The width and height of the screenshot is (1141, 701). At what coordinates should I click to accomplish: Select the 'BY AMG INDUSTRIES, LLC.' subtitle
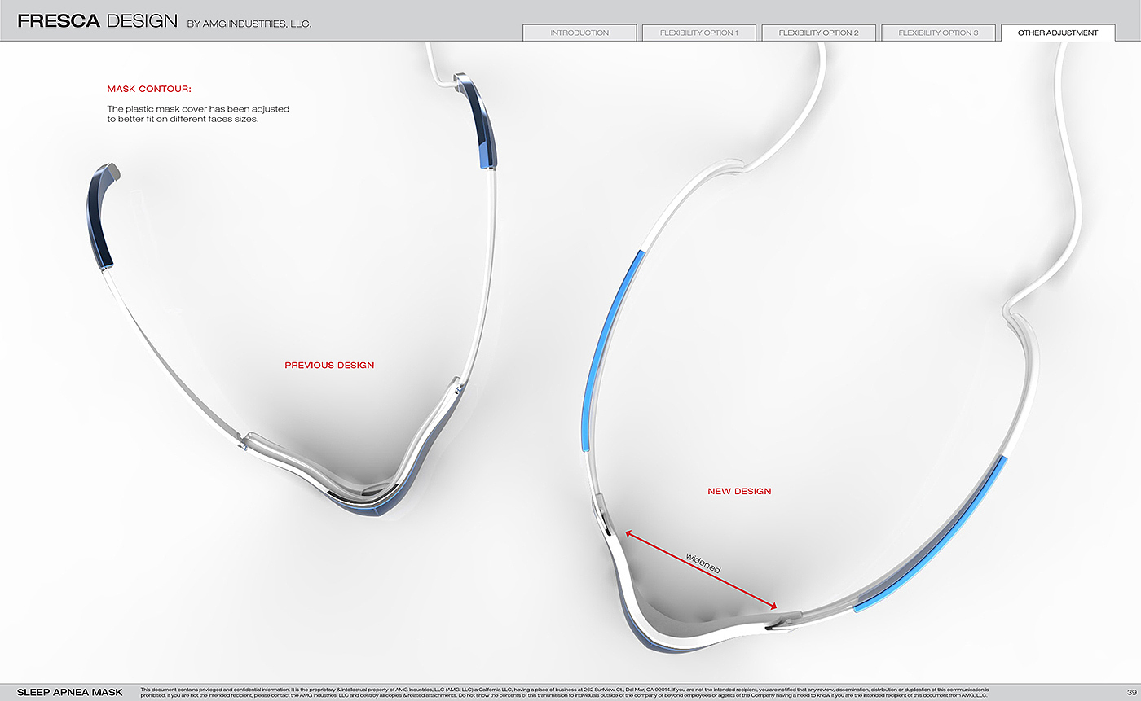[249, 24]
